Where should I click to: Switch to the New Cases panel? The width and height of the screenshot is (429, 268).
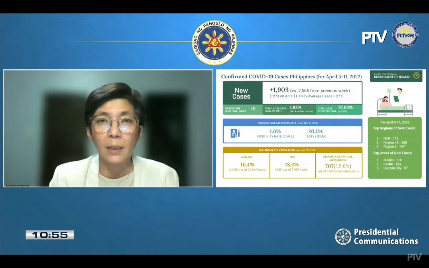click(242, 93)
